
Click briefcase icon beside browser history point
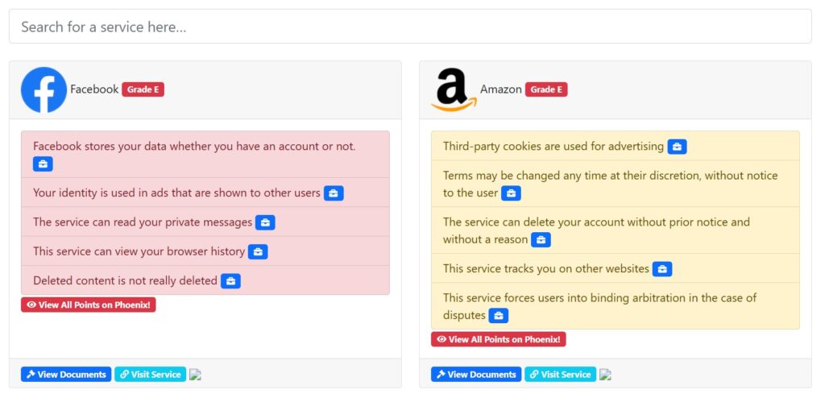pos(258,251)
